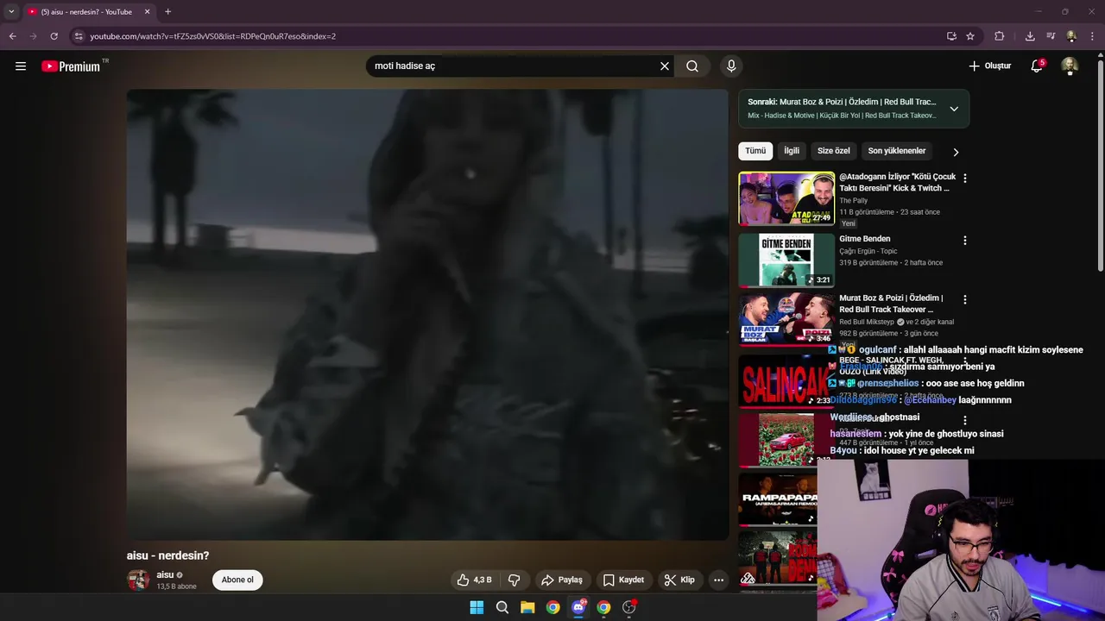Open OBS Studio from the taskbar
Screen dimensions: 1105x621
pos(629,607)
